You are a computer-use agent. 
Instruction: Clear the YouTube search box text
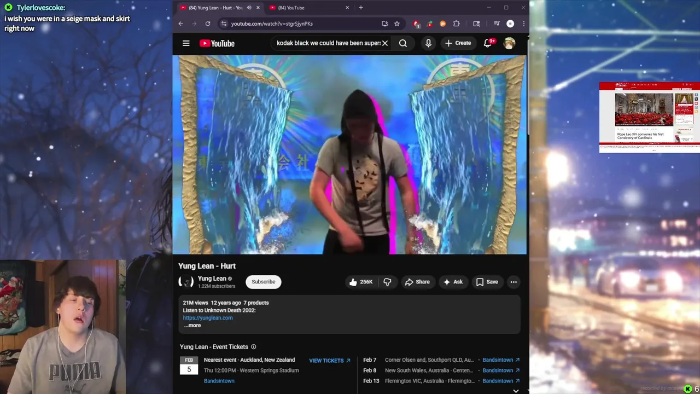385,43
